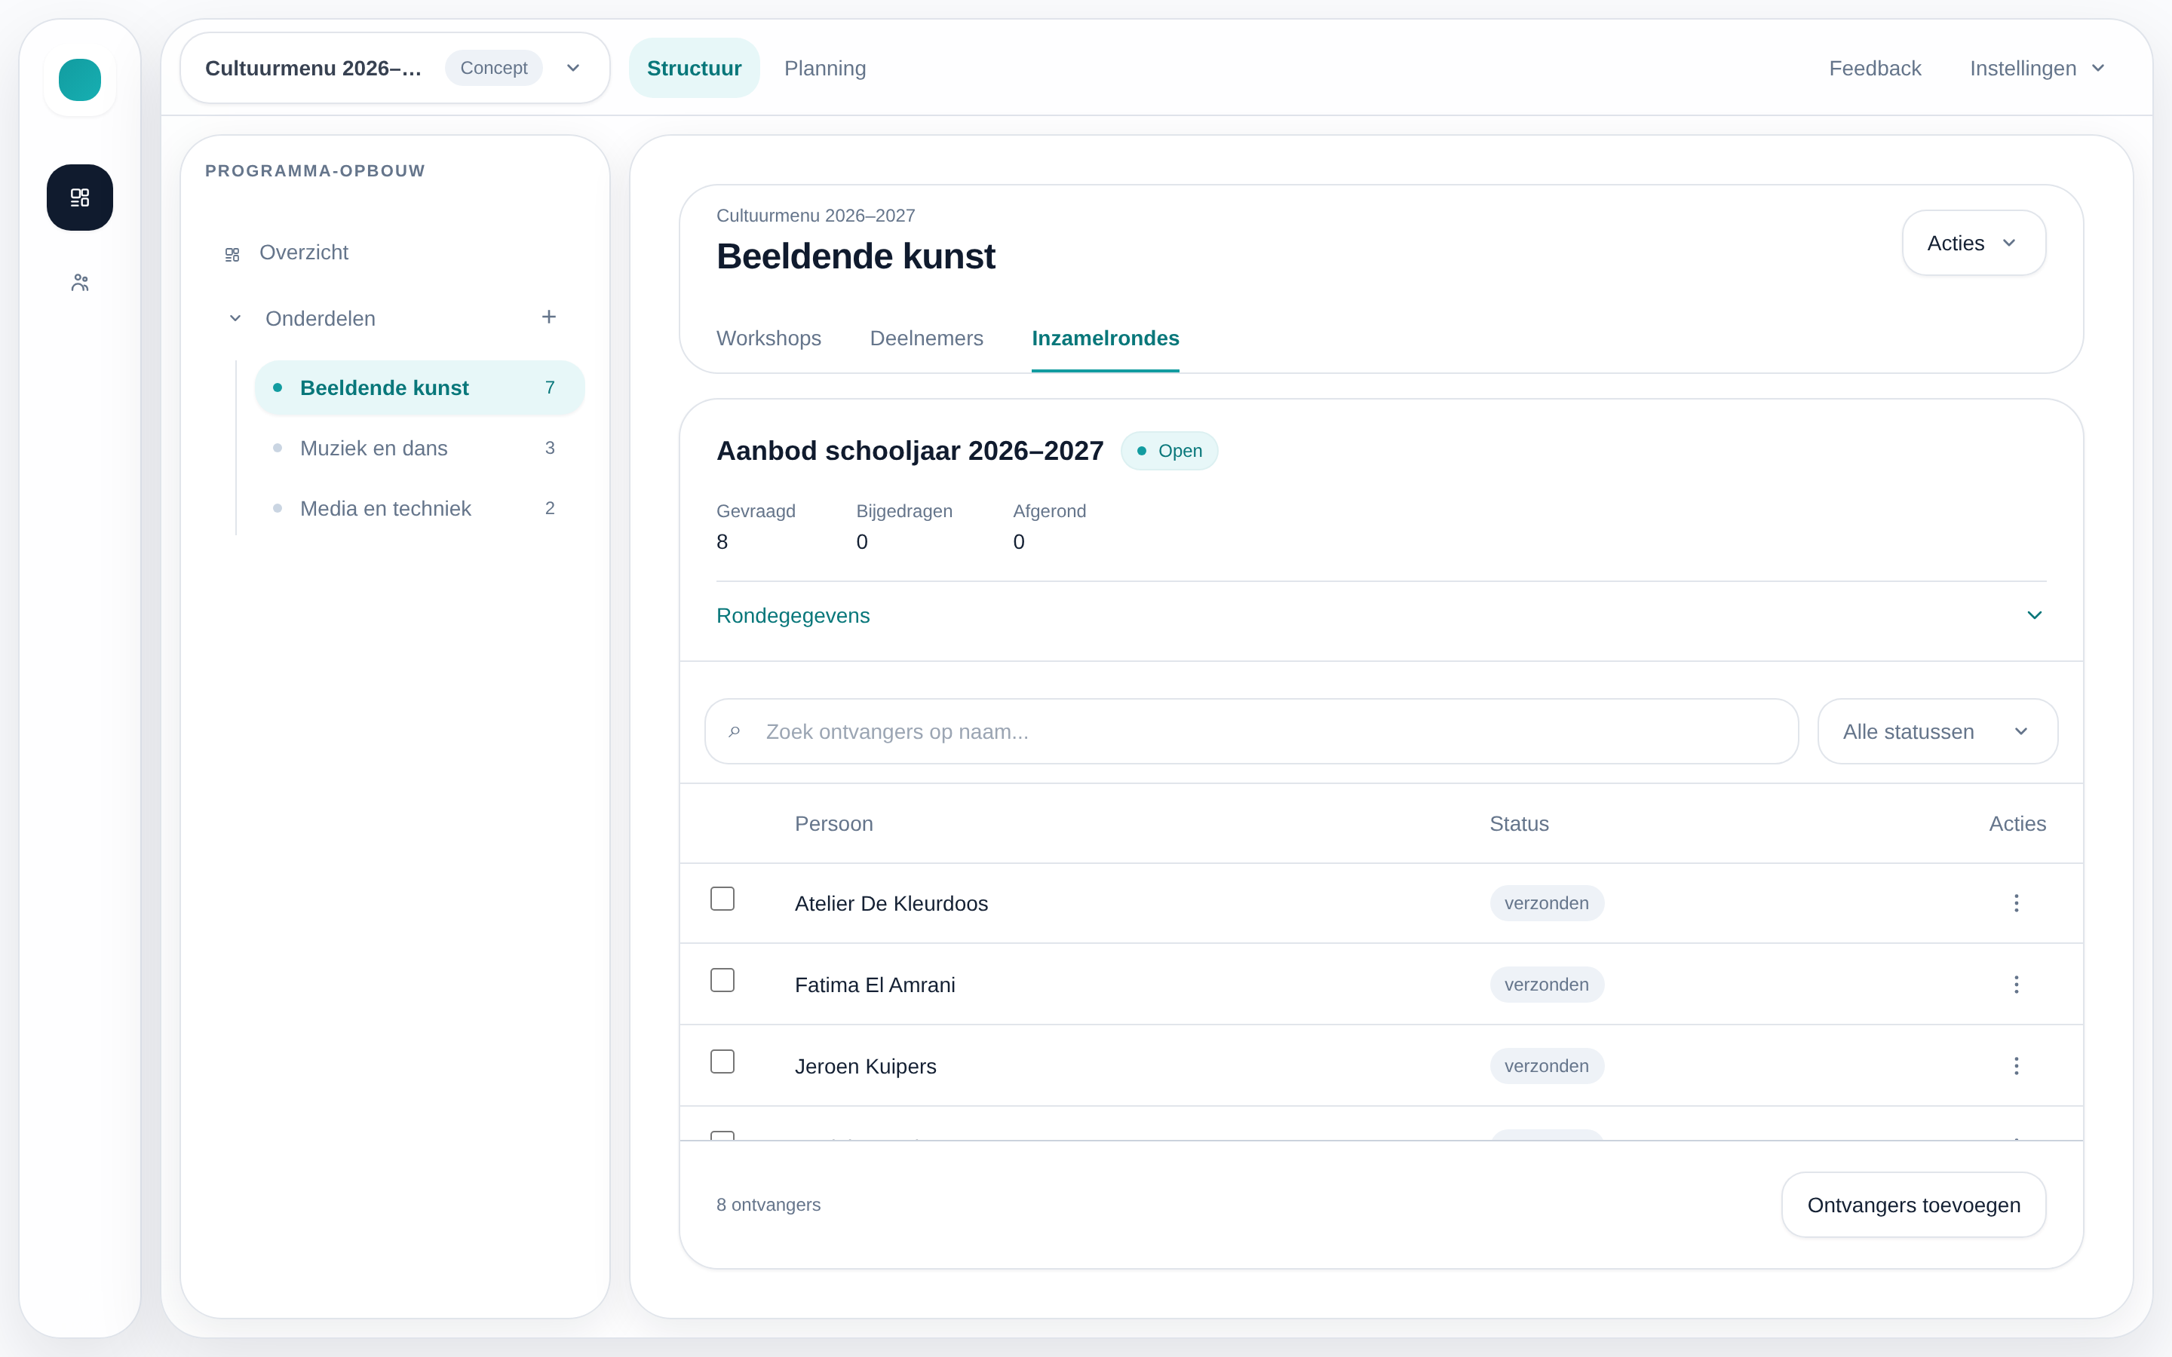Click the teal app logo icon
Screen dimensions: 2172x1357
pyautogui.click(x=80, y=80)
